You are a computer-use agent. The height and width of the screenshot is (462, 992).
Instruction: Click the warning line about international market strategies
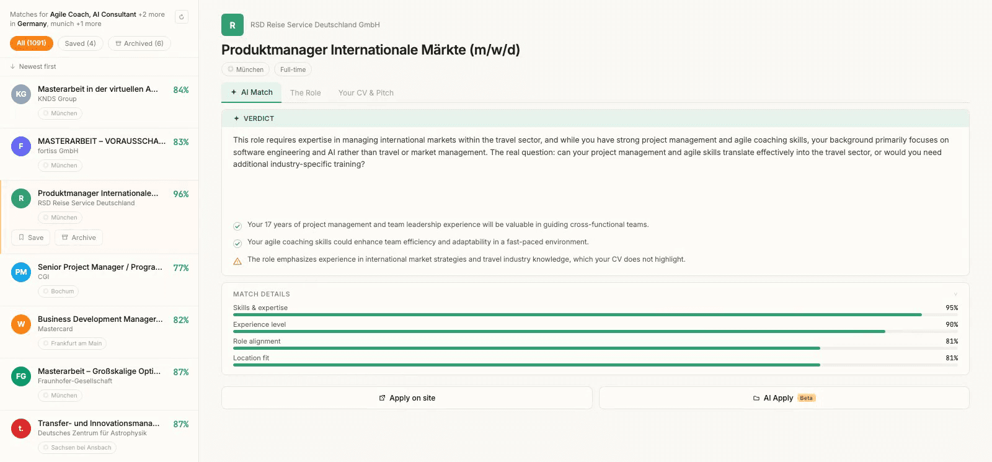pos(466,259)
